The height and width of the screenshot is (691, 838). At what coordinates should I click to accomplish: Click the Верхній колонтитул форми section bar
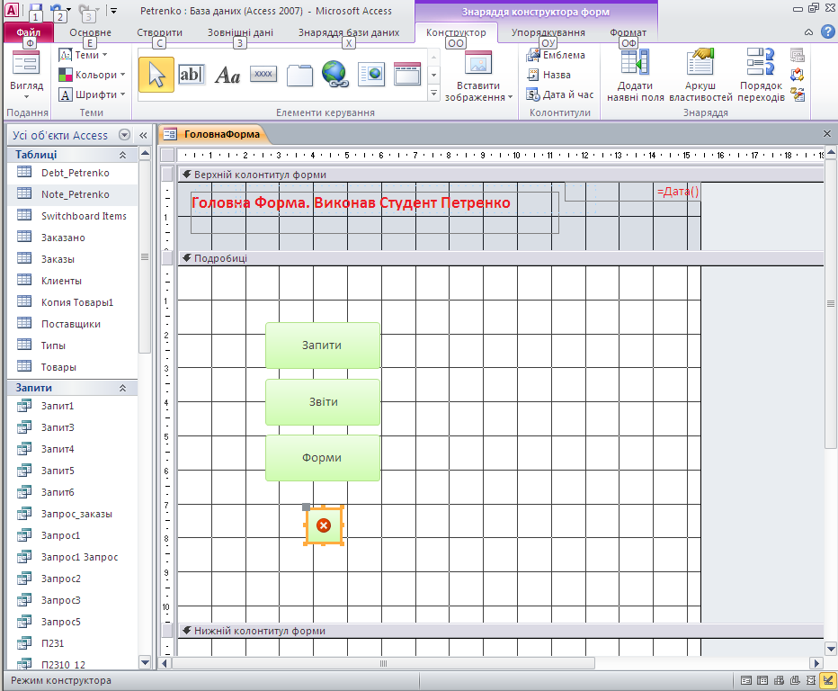500,175
